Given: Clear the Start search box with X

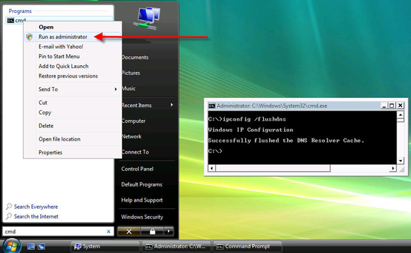Looking at the screenshot, I should click(108, 231).
